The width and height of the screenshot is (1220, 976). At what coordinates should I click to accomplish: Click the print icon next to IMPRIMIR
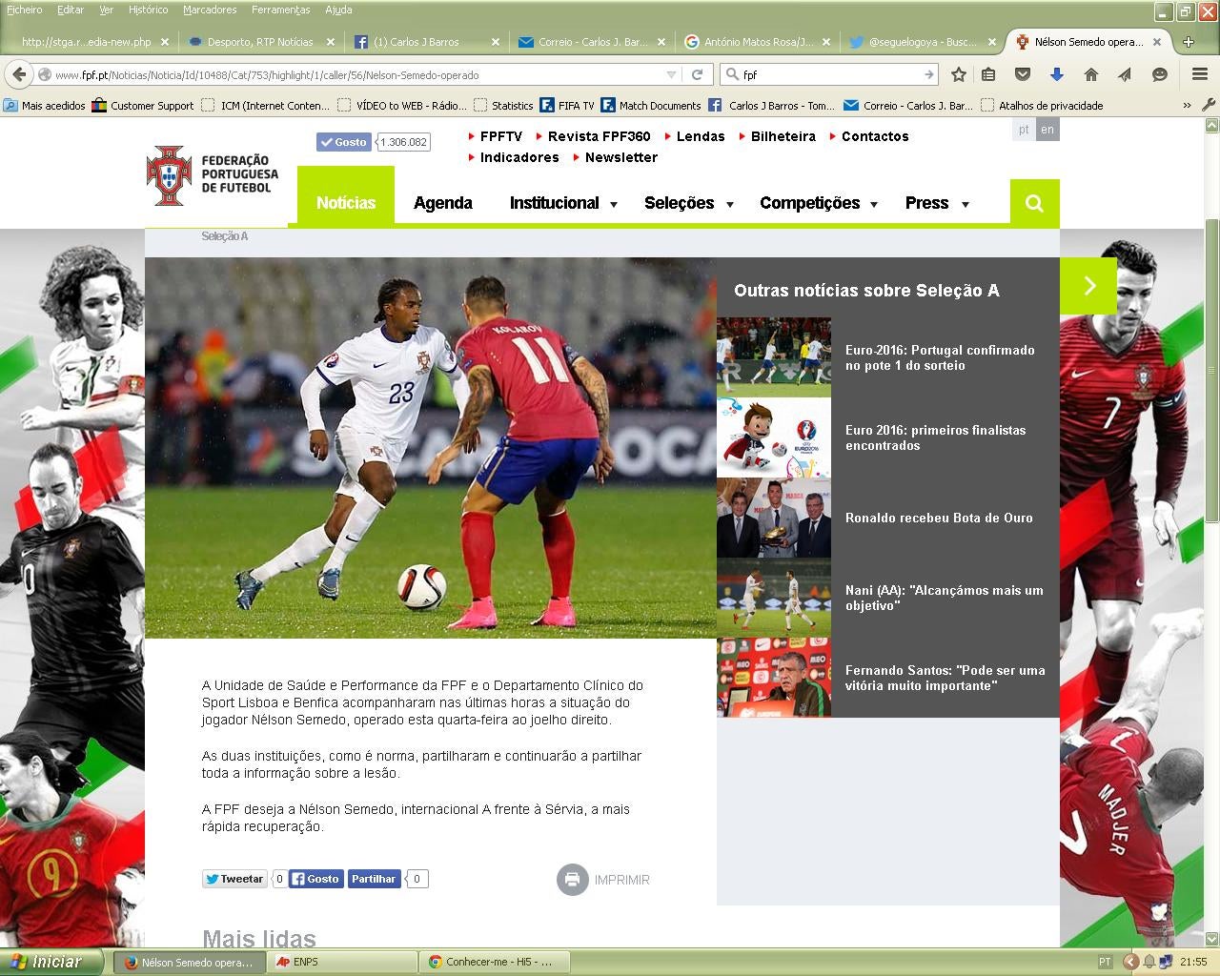pos(572,880)
